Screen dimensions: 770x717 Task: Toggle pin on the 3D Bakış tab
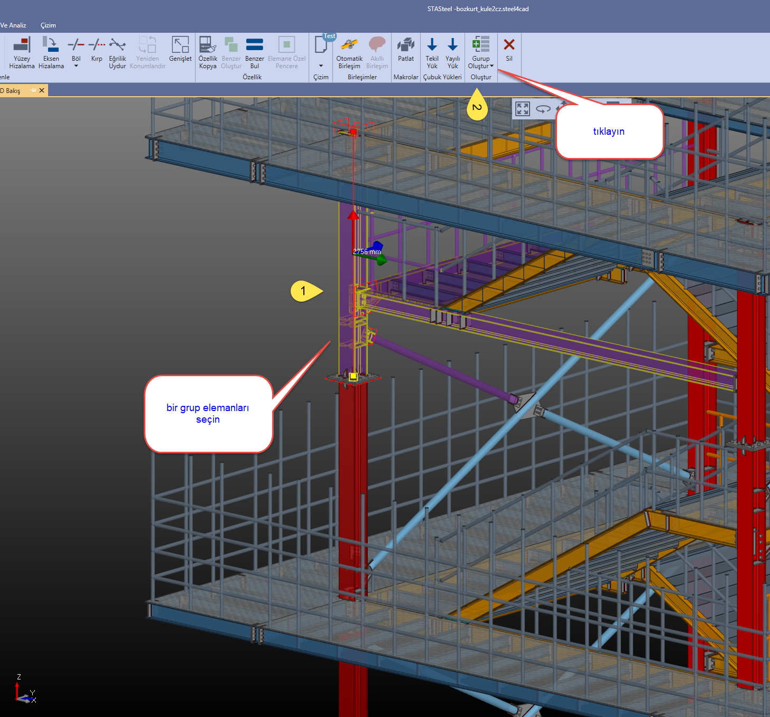[x=33, y=90]
